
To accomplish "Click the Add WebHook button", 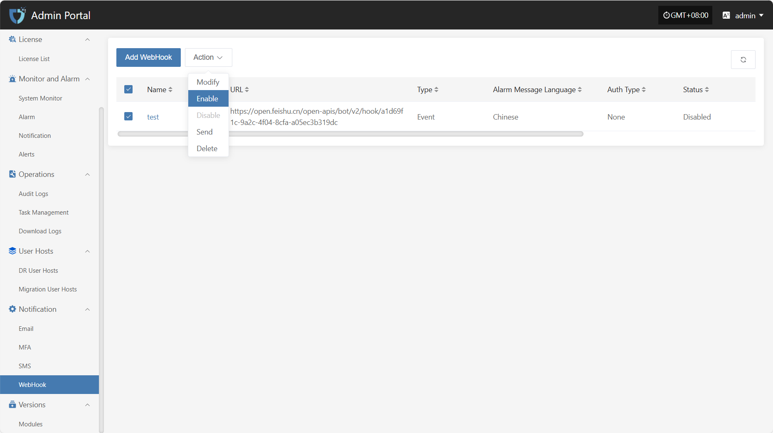I will tap(148, 57).
